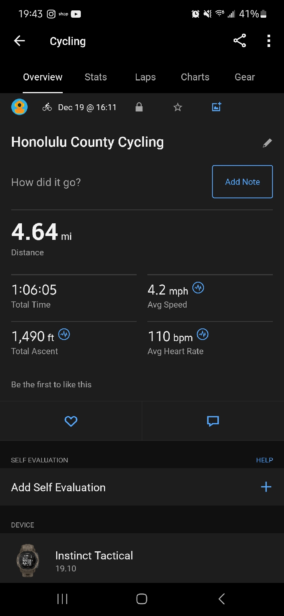
Task: Open the three-dot overflow menu
Action: [x=269, y=41]
